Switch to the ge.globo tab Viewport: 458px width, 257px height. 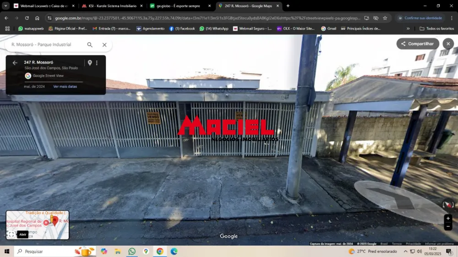click(178, 6)
